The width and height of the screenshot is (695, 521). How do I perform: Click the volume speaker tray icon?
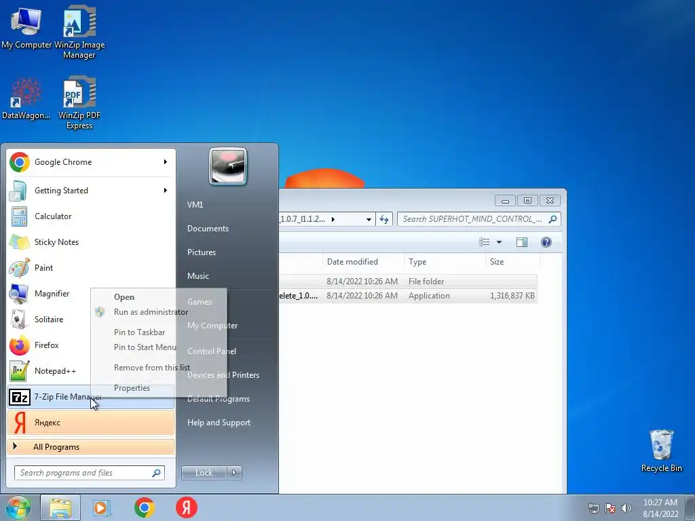[x=626, y=508]
